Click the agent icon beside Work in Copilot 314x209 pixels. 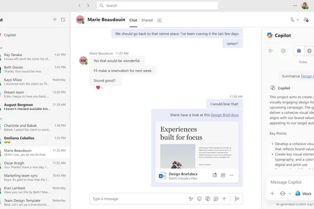[x=283, y=193]
